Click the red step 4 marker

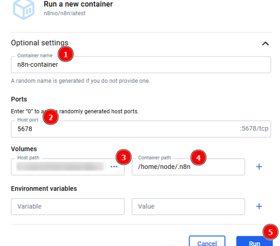198,158
